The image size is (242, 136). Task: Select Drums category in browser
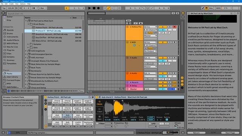click(x=10, y=34)
